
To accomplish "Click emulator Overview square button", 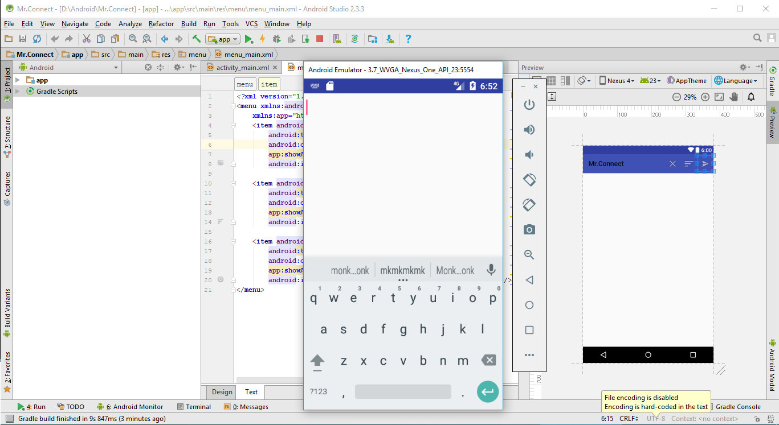I will pyautogui.click(x=529, y=330).
